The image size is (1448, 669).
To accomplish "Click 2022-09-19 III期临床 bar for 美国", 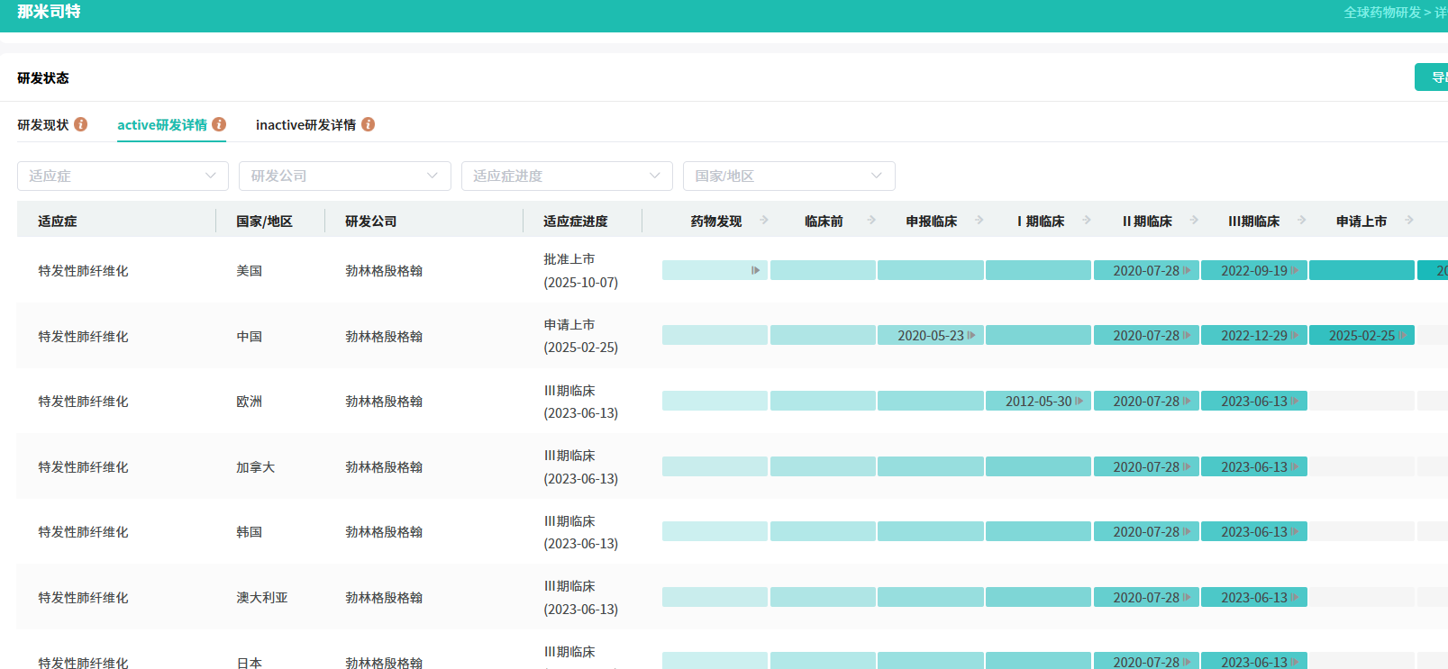I will 1253,270.
